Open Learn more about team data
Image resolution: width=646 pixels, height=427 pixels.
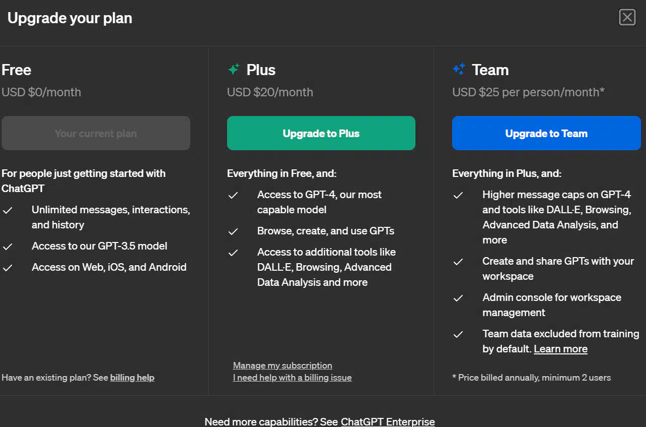(560, 349)
